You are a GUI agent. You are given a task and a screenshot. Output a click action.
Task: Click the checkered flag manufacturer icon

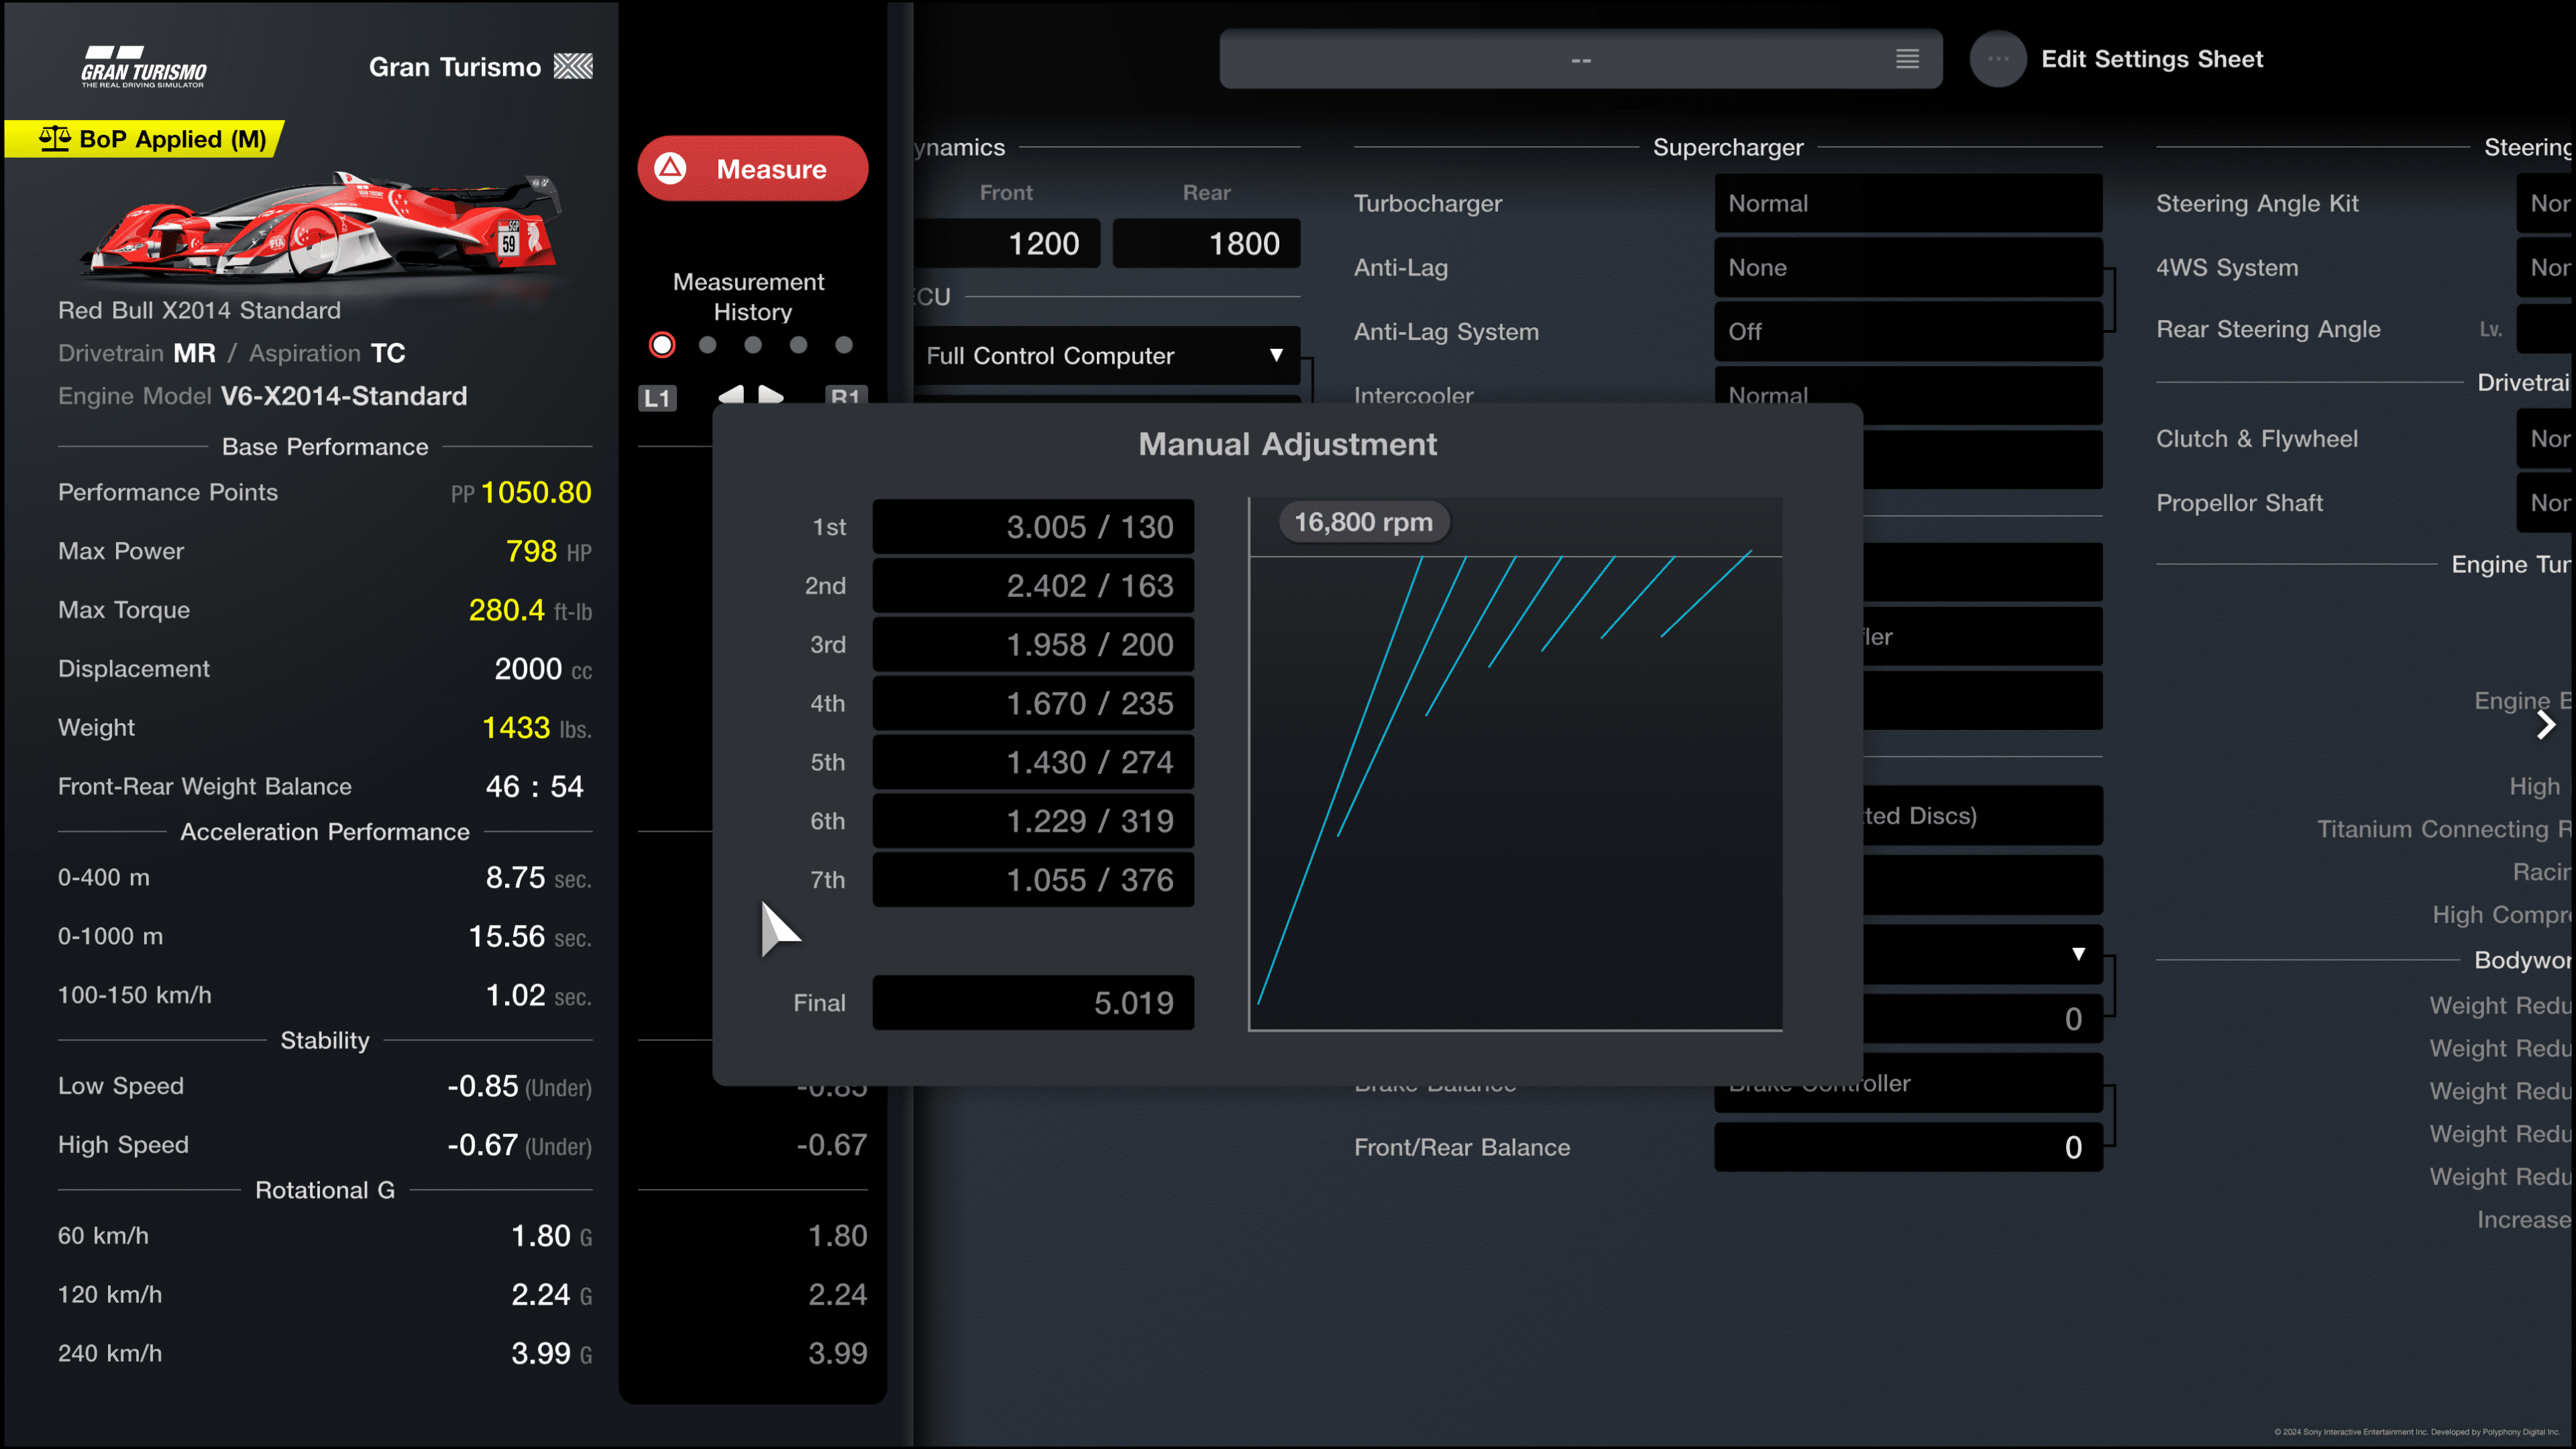pos(573,67)
